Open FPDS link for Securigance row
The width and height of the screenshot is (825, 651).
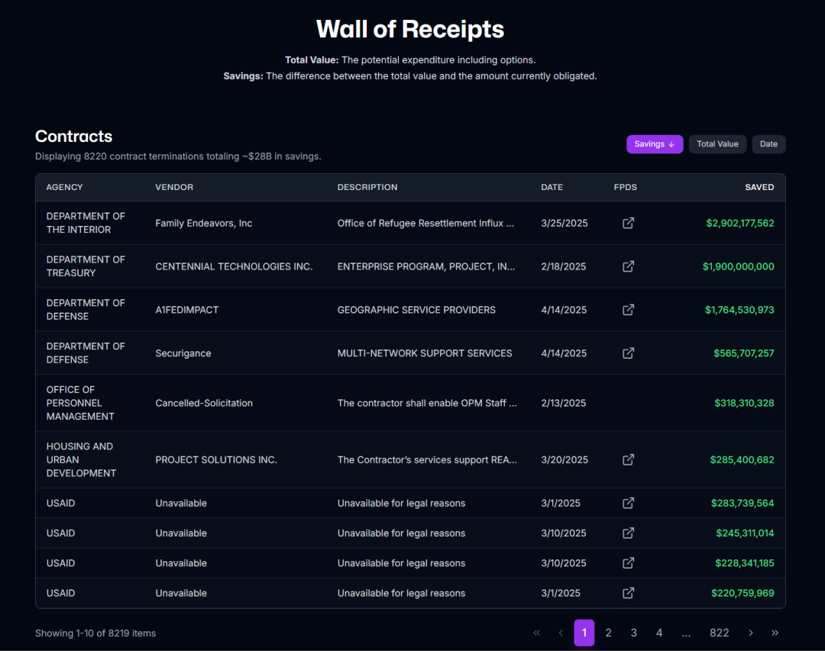point(628,353)
